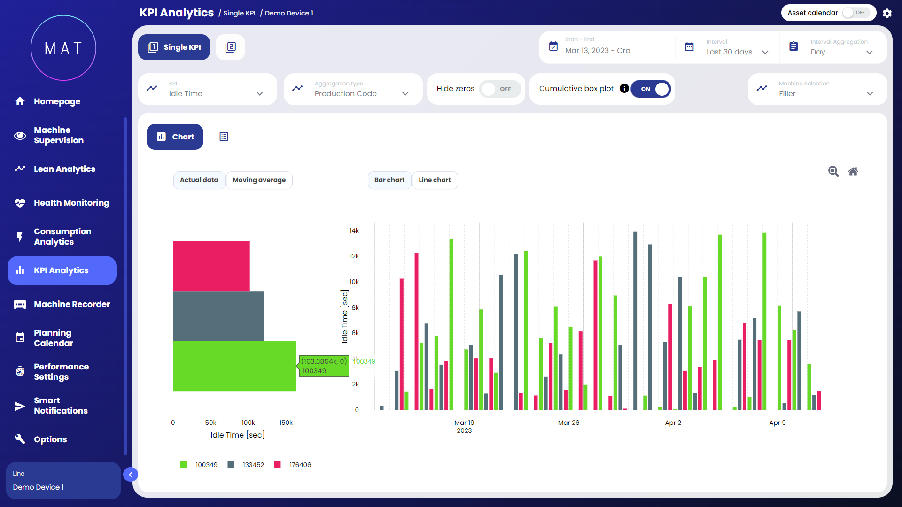Viewport: 902px width, 507px height.
Task: Switch to the table view icon
Action: coord(224,137)
